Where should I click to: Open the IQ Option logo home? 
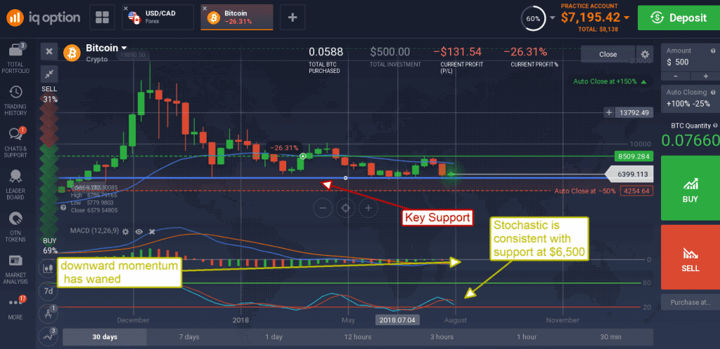point(43,18)
